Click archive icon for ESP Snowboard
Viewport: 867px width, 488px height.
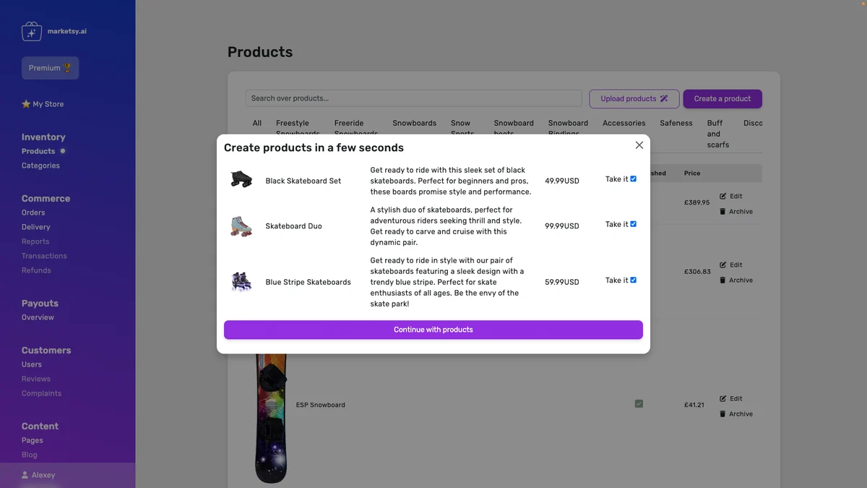click(723, 414)
